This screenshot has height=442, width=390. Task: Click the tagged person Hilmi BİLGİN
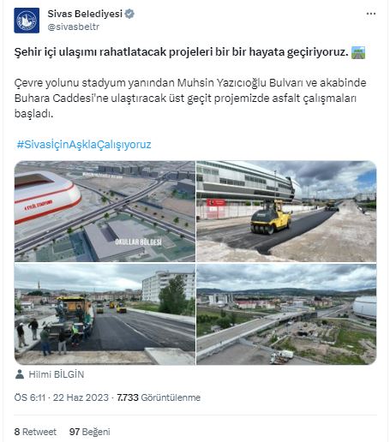pos(57,374)
